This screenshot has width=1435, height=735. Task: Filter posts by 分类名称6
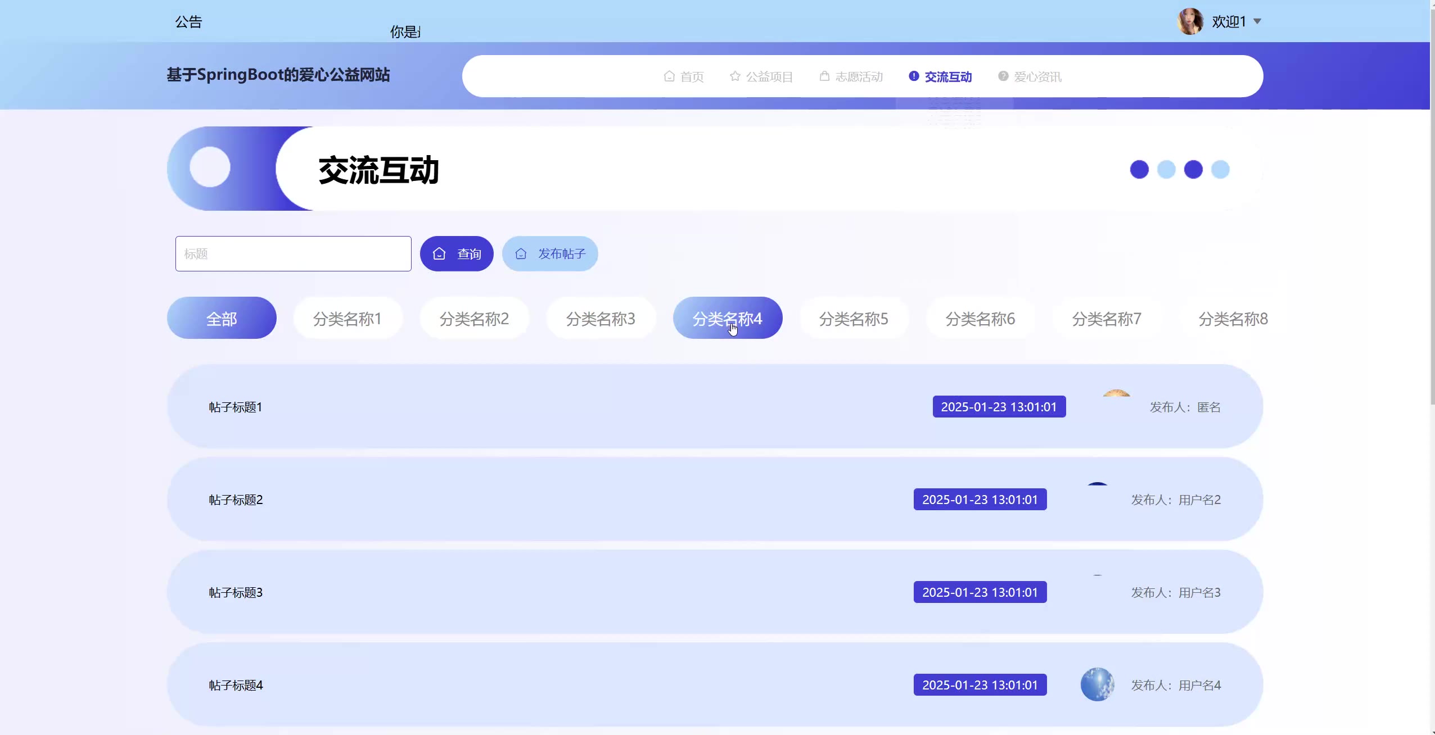point(980,319)
